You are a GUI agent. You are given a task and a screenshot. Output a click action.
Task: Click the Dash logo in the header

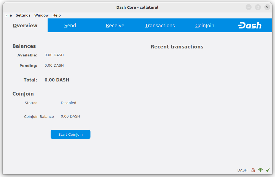point(250,25)
